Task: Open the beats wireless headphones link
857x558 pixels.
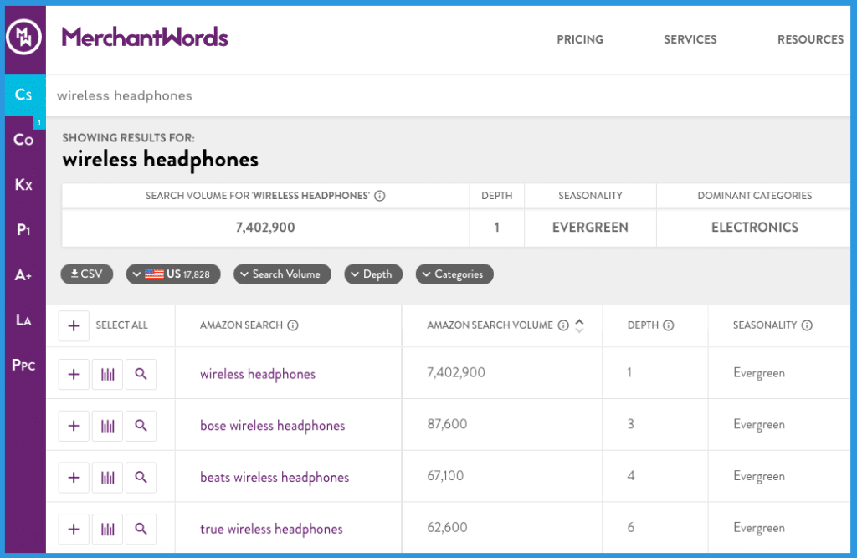Action: [275, 478]
